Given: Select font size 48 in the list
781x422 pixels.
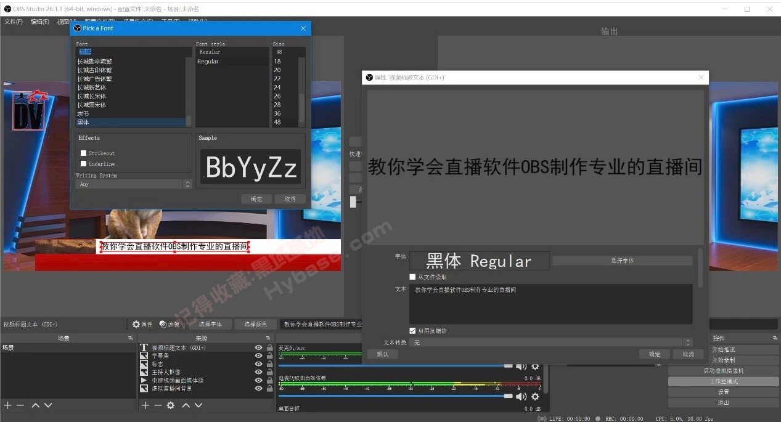Looking at the screenshot, I should coord(279,121).
